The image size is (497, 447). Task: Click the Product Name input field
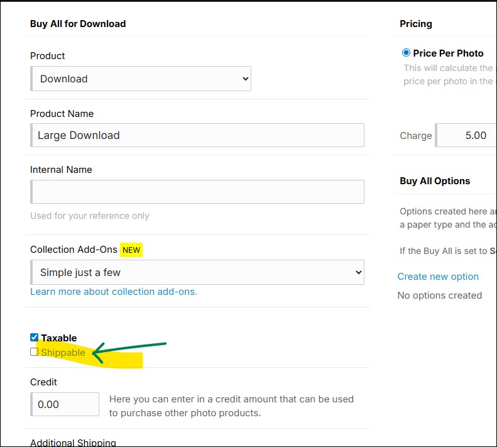[x=197, y=135]
